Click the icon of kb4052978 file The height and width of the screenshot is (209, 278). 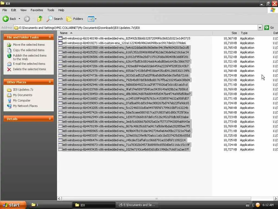60,70
